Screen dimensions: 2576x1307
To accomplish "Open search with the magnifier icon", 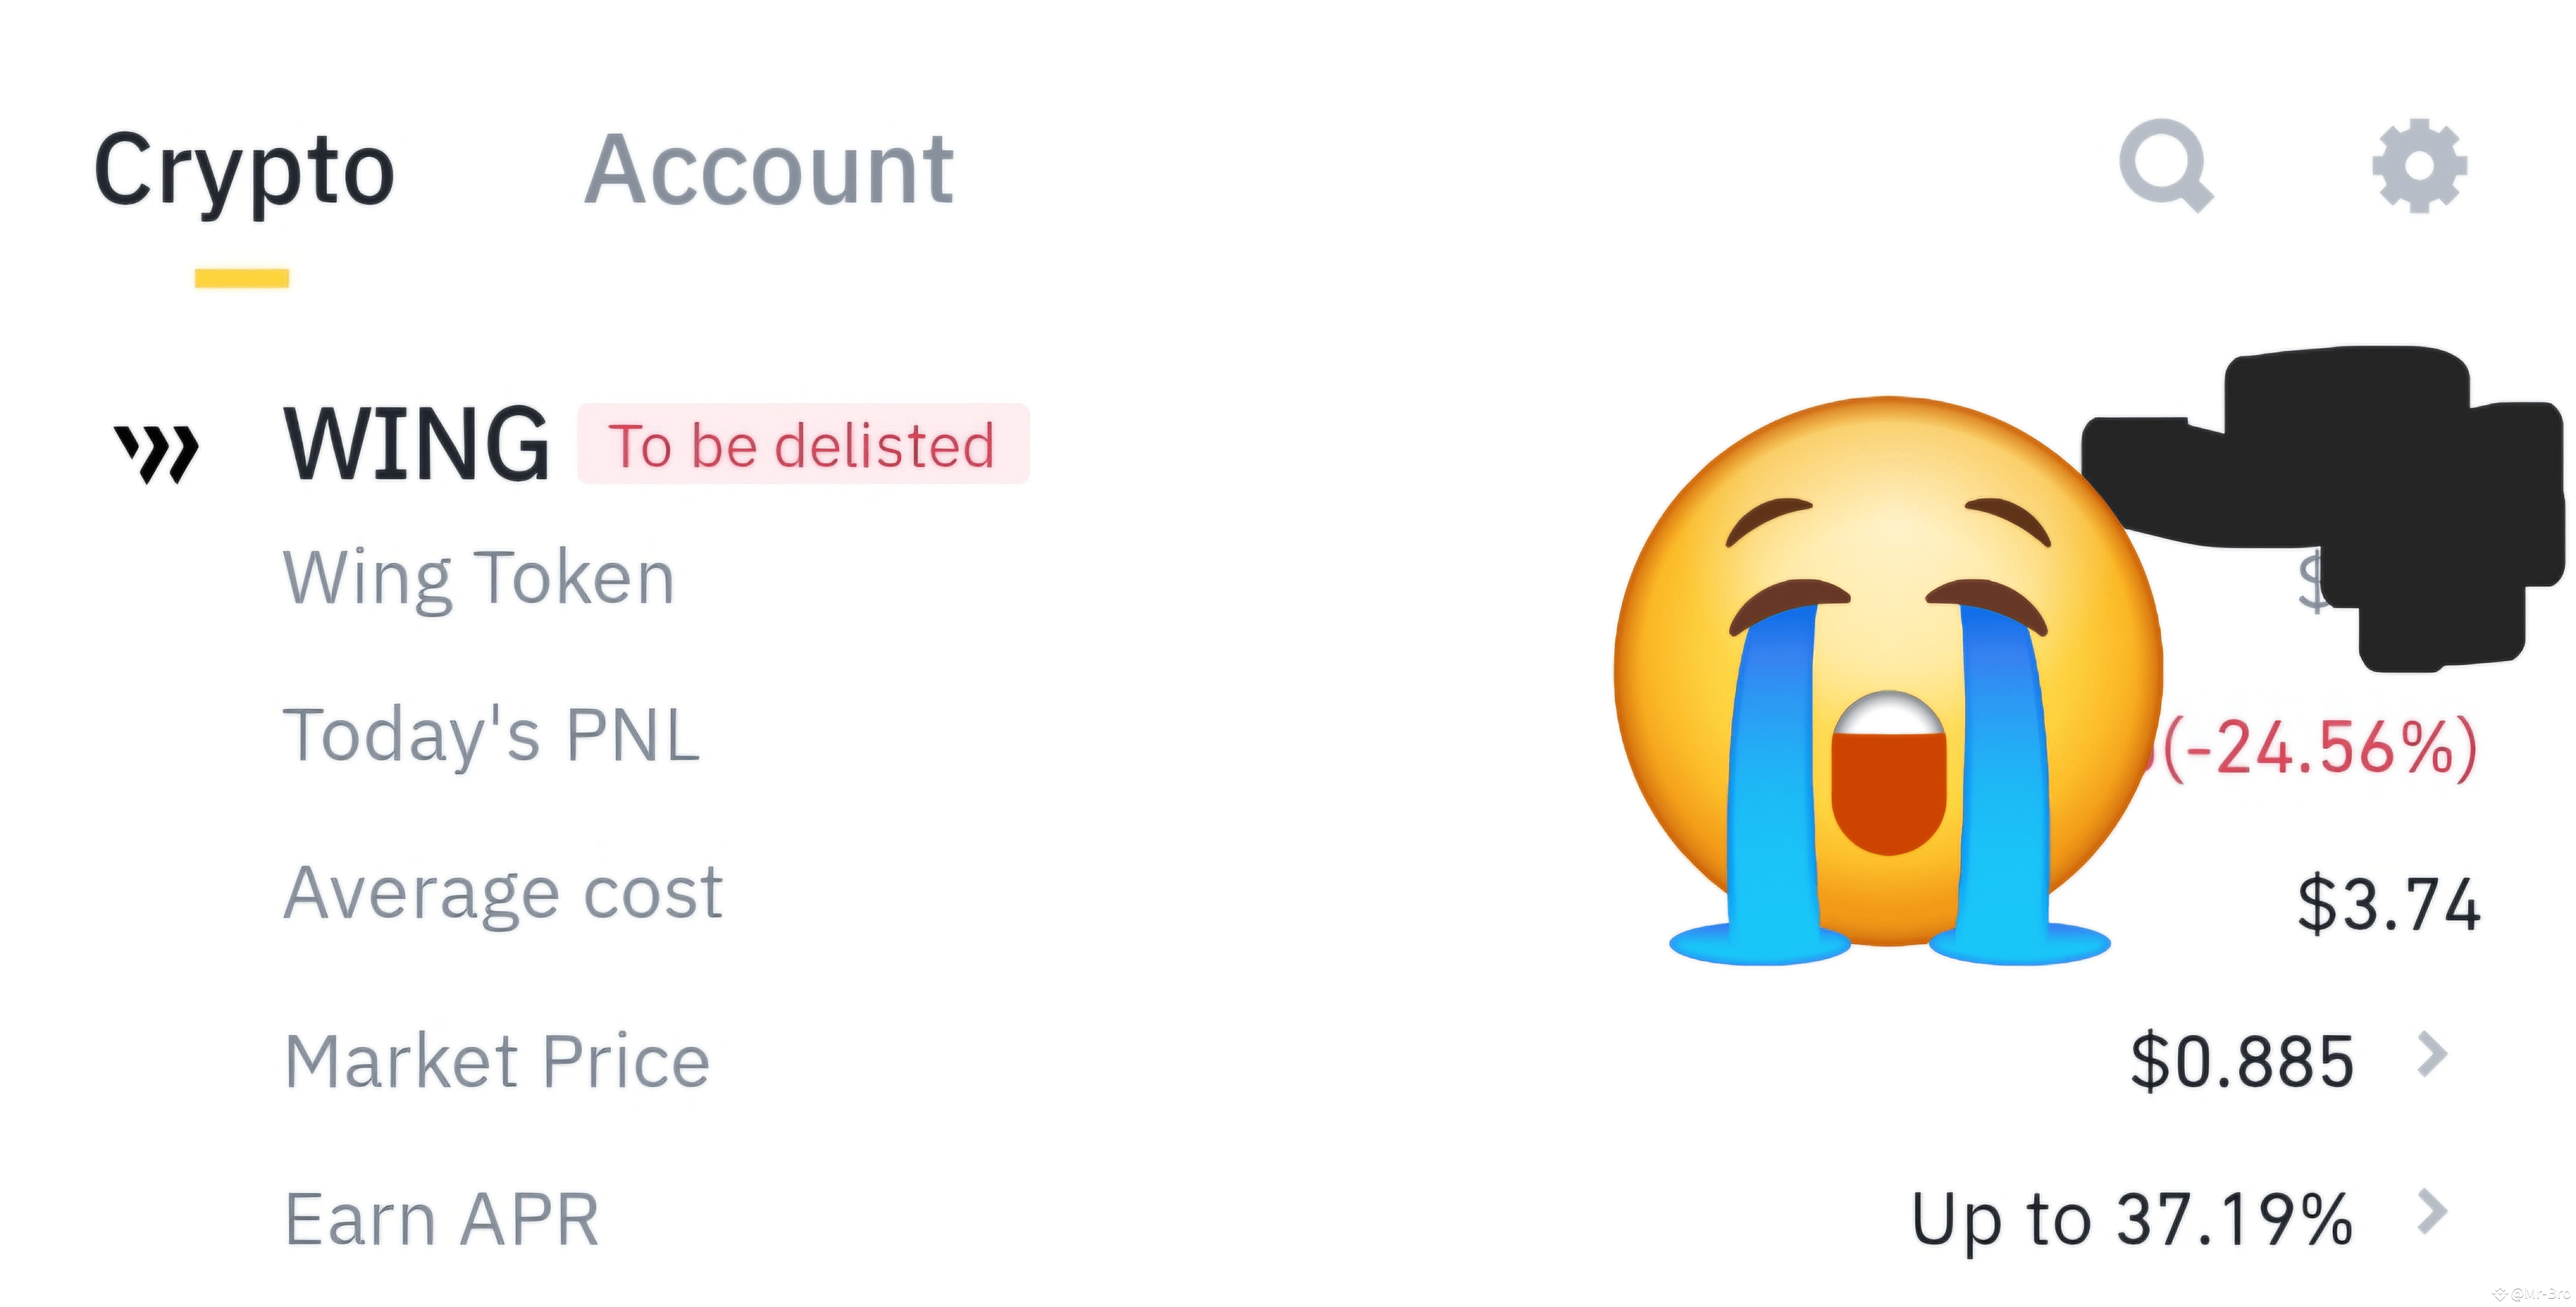I will (x=2166, y=166).
